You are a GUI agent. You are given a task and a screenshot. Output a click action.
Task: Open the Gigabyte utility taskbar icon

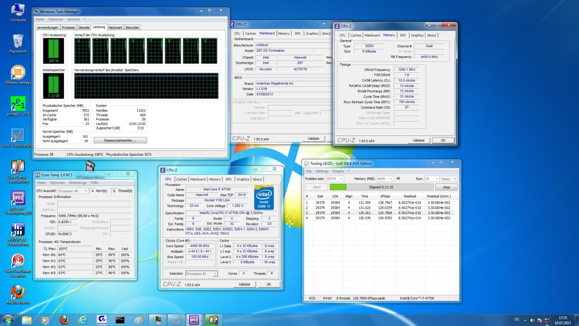101,320
